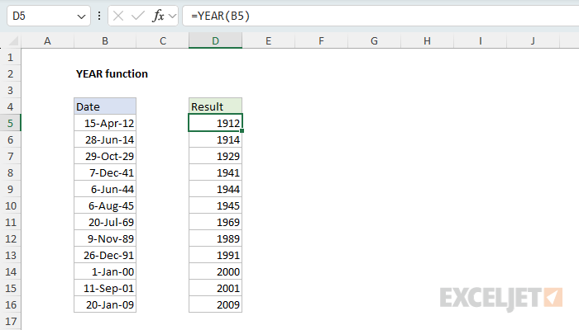This screenshot has width=579, height=330.
Task: Select the cell containing 15-Apr-12
Action: click(x=105, y=123)
